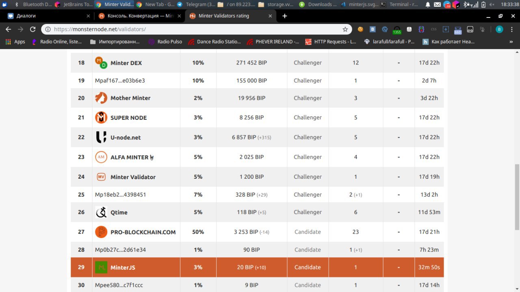Click the MinterJS green logo
Screen dimensions: 520x292
point(101,267)
